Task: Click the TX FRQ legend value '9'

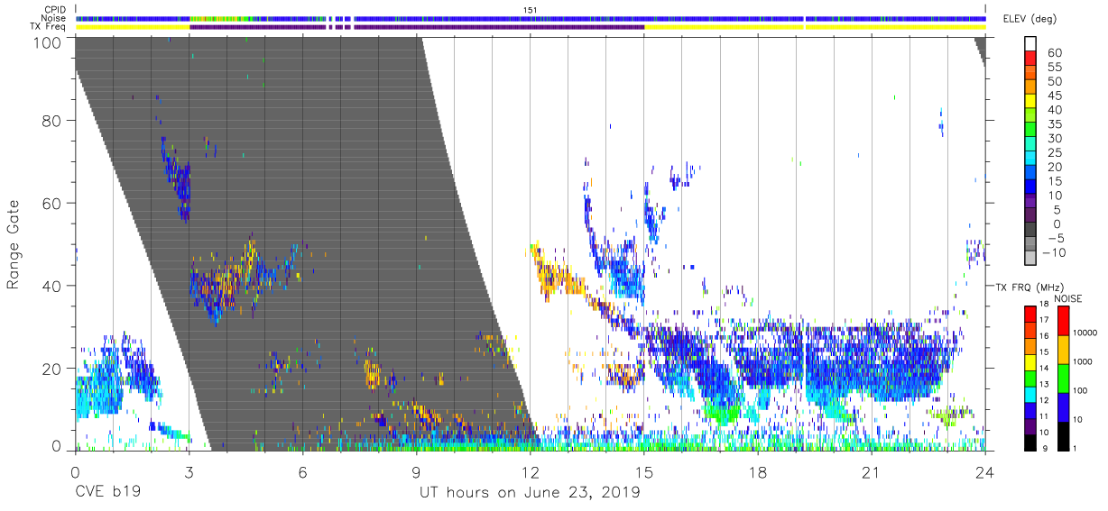Action: (x=1045, y=449)
